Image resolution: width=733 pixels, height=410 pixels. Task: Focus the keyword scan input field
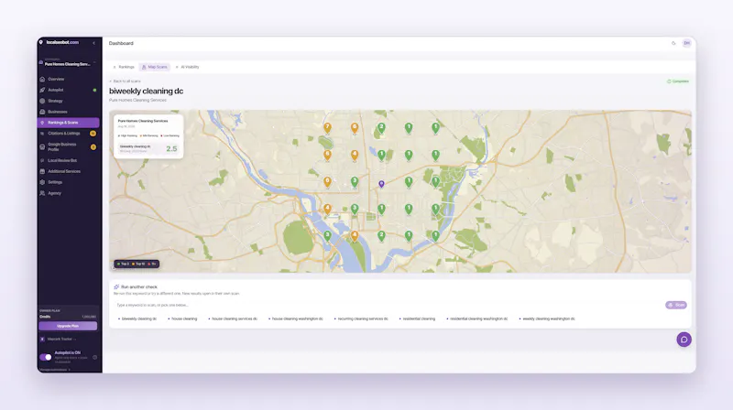click(x=388, y=305)
